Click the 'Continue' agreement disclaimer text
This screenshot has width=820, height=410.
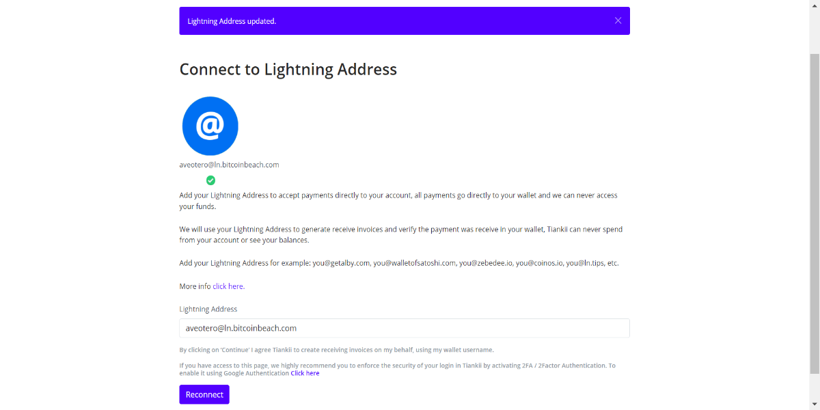click(336, 350)
